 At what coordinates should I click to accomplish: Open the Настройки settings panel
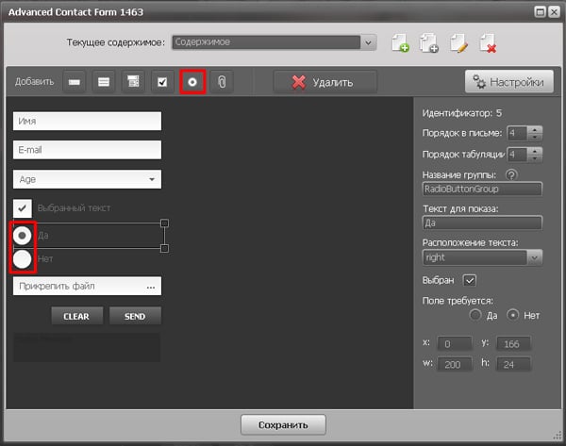(x=508, y=82)
